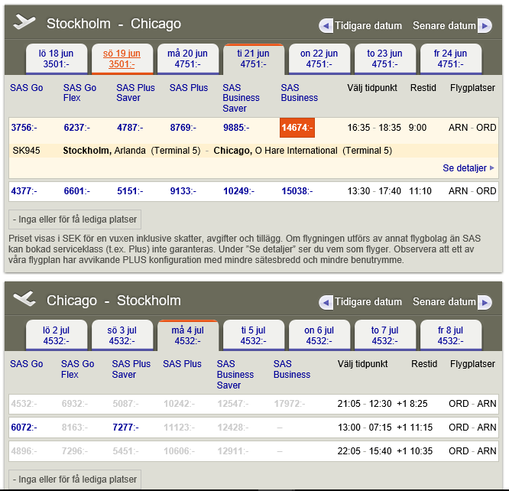Click the outbound airplane icon beside Stockholm - Chicago
The width and height of the screenshot is (509, 491).
coord(24,23)
